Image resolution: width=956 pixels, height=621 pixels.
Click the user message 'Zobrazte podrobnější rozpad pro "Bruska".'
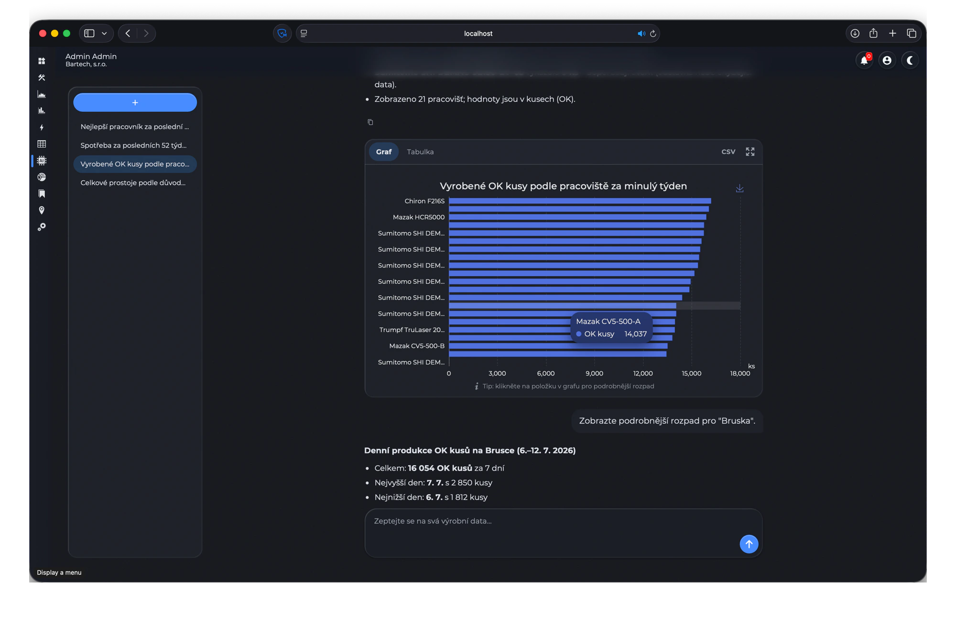[667, 421]
